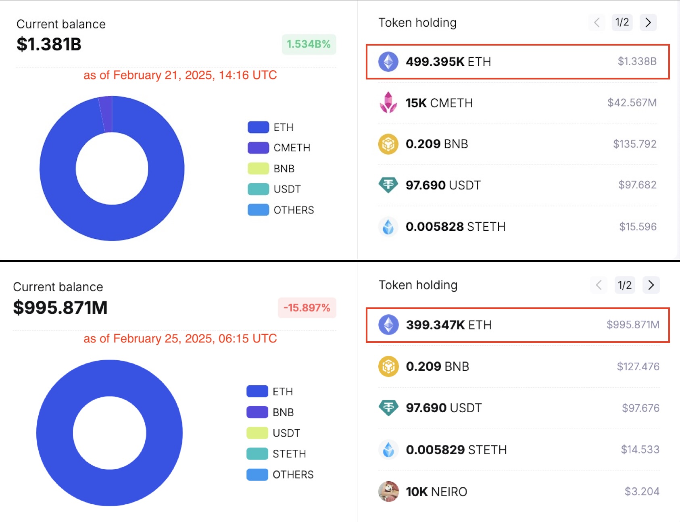Toggle CMETH legend entry in top chart
Image resolution: width=680 pixels, height=522 pixels.
click(x=279, y=148)
